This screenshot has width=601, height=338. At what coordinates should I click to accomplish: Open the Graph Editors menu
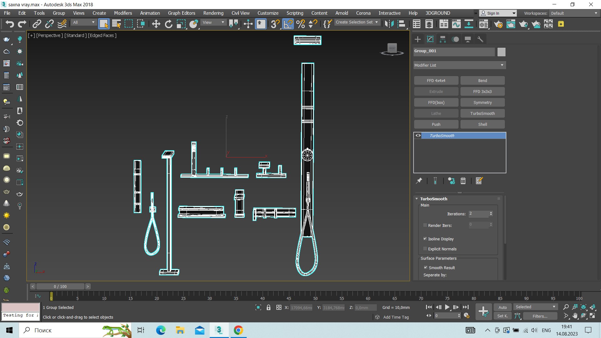coord(182,13)
